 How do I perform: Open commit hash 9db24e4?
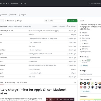55,26
